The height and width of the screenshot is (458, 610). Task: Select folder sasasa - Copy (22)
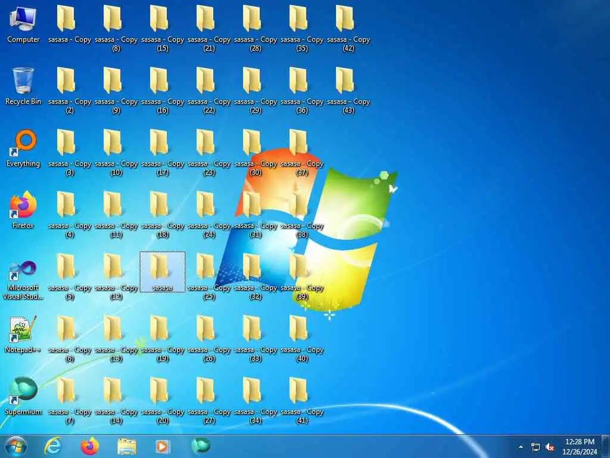pos(209,91)
